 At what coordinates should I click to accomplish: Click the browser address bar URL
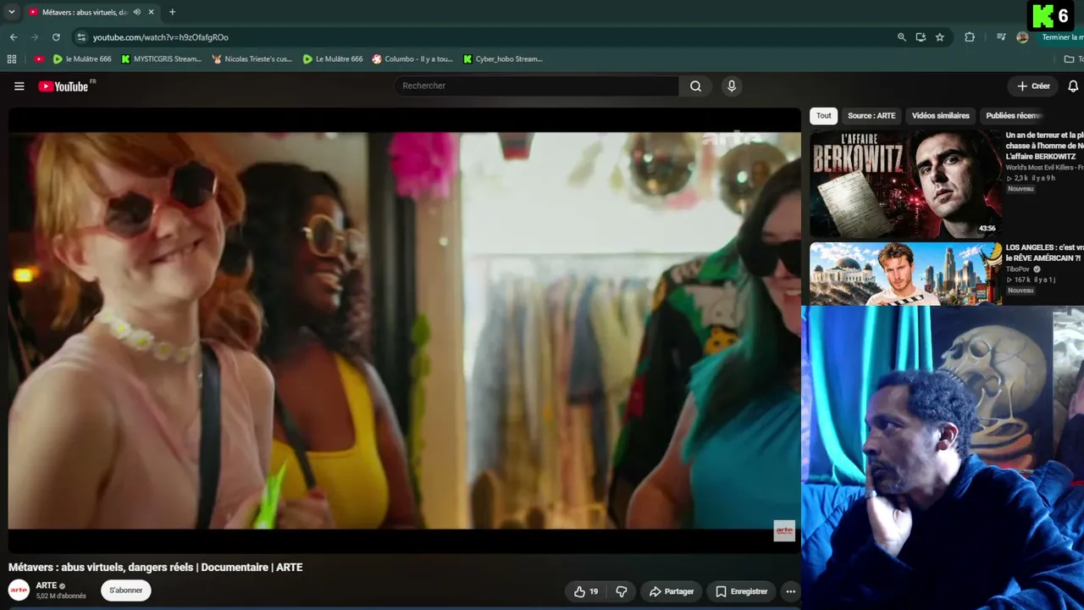click(x=161, y=37)
